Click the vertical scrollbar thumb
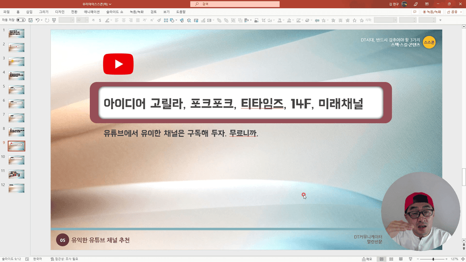 464,177
